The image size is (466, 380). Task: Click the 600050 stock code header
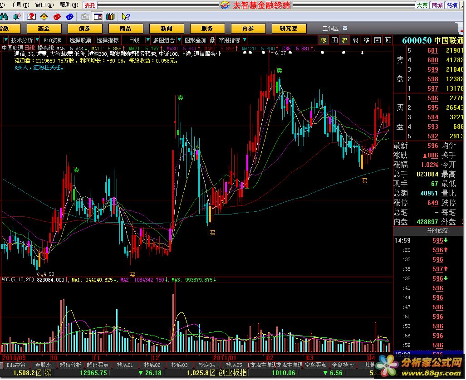[417, 40]
